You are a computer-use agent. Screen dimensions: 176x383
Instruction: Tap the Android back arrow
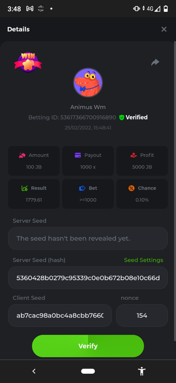point(34,371)
